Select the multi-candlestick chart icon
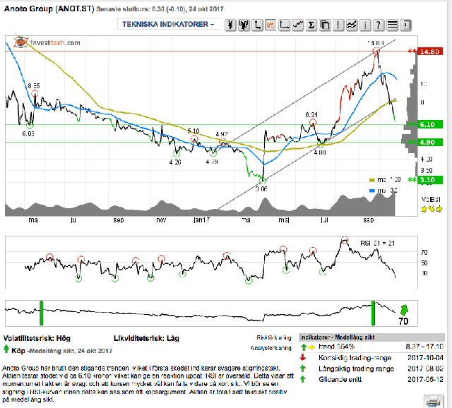The image size is (452, 408). (244, 25)
